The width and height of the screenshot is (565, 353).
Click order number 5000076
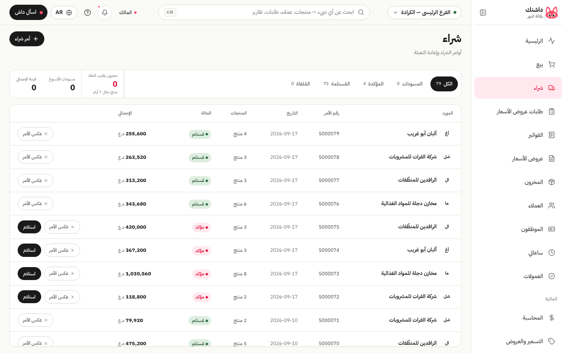click(x=329, y=204)
